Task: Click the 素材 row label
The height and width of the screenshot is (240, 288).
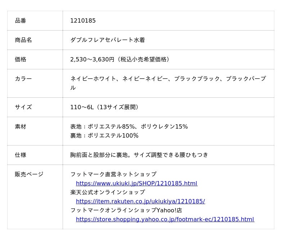Action: coord(21,126)
